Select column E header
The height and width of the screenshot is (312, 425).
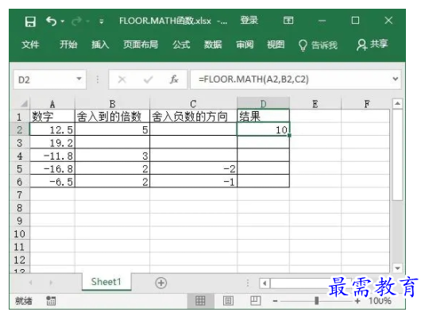315,104
